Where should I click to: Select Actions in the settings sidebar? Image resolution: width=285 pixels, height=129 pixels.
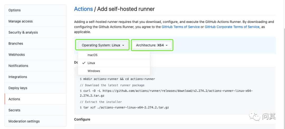coord(35,99)
